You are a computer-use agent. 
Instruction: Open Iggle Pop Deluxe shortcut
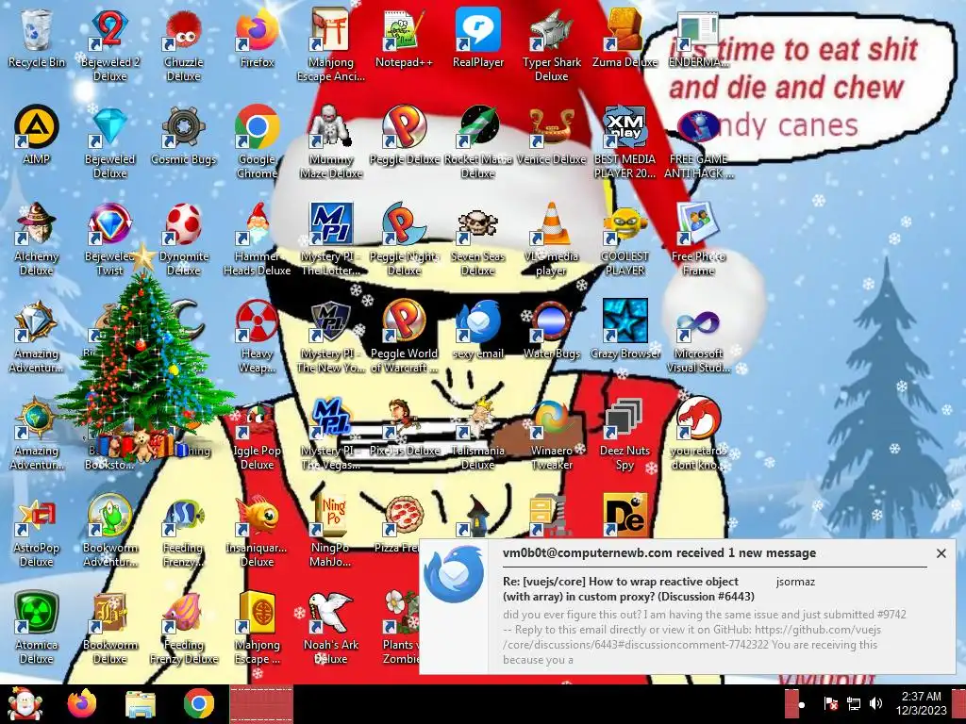[257, 434]
